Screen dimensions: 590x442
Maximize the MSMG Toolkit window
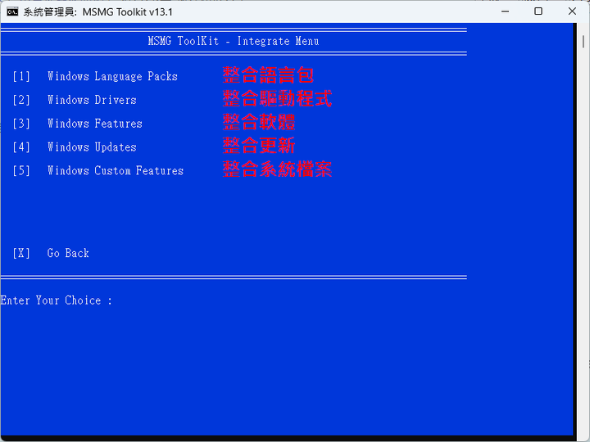[538, 11]
